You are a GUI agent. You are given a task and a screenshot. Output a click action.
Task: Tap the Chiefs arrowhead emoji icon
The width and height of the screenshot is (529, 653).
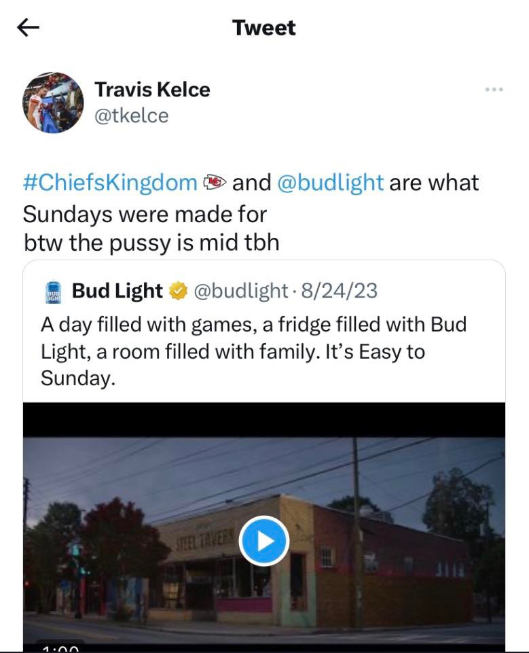click(x=215, y=182)
